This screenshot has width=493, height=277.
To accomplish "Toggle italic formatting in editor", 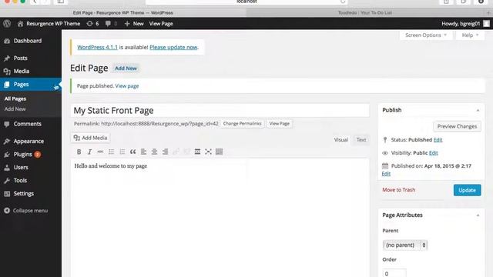I will [x=89, y=152].
